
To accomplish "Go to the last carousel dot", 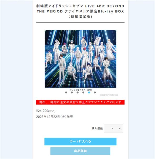I will pyautogui.click(x=95, y=92).
